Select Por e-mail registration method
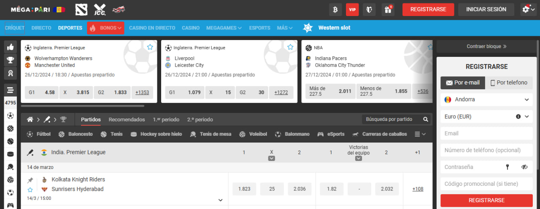Screen dimensions: 540x209 pos(463,83)
